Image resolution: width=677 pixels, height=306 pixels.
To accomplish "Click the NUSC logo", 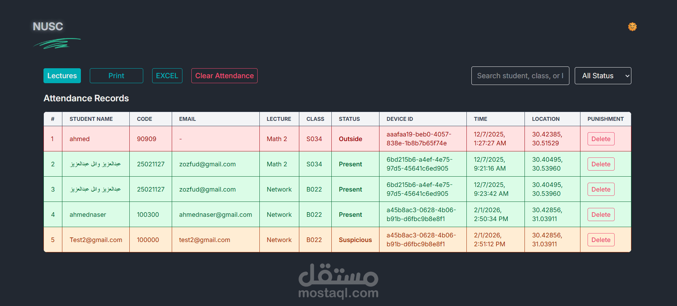I will tap(48, 26).
